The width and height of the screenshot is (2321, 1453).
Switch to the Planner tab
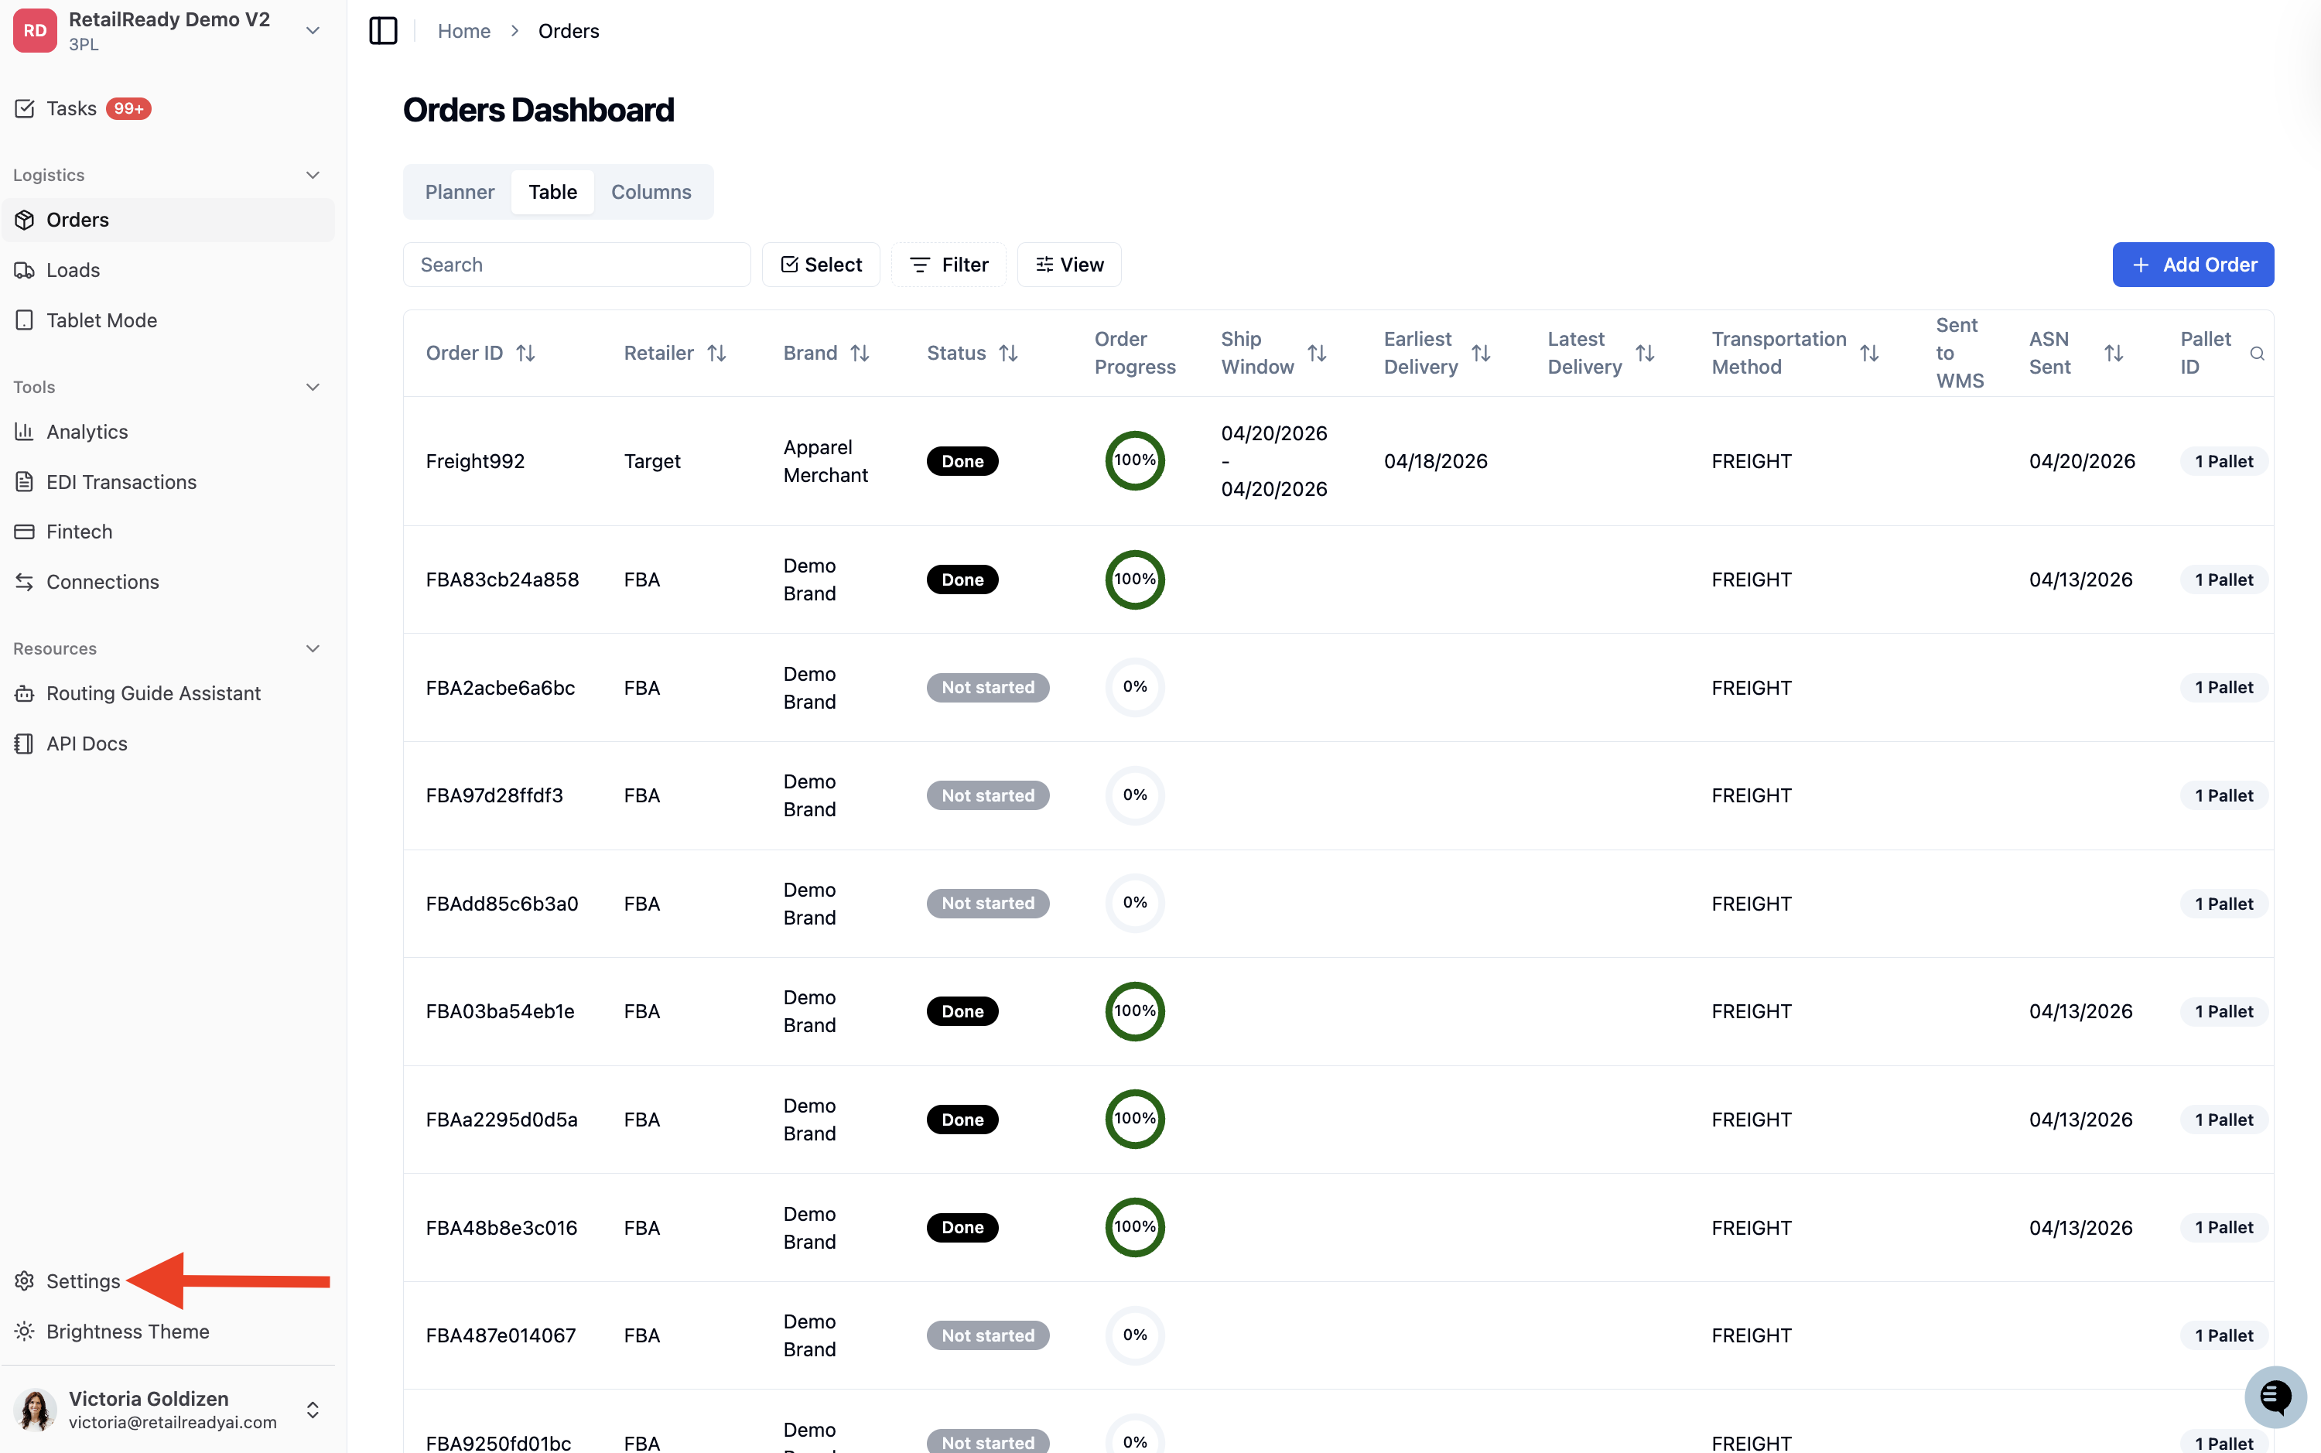[x=460, y=192]
